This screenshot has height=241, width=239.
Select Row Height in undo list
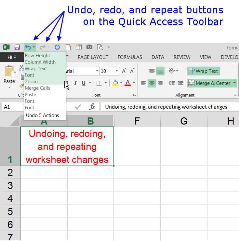pyautogui.click(x=45, y=56)
